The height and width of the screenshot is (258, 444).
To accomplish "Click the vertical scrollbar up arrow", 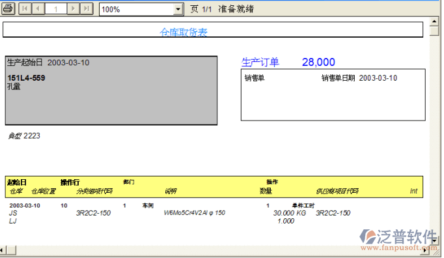I will click(x=434, y=21).
